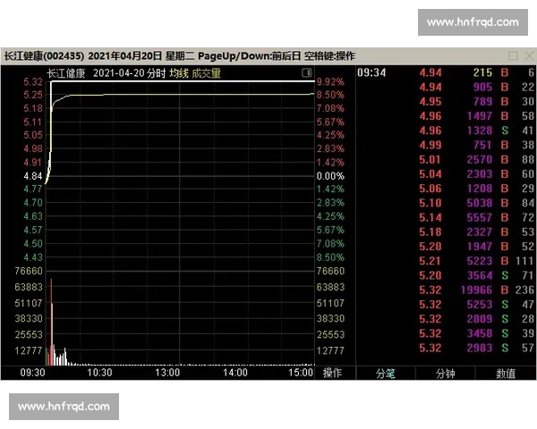The width and height of the screenshot is (537, 429).
Task: Close the 长江健康 intraday window
Action: (x=529, y=55)
